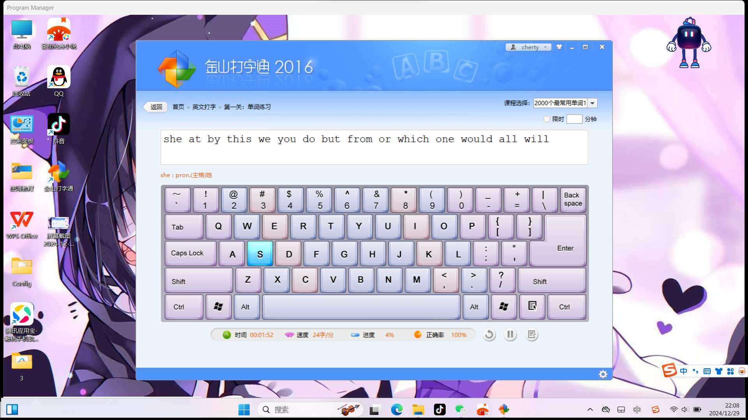Click the report/results icon button

533,334
